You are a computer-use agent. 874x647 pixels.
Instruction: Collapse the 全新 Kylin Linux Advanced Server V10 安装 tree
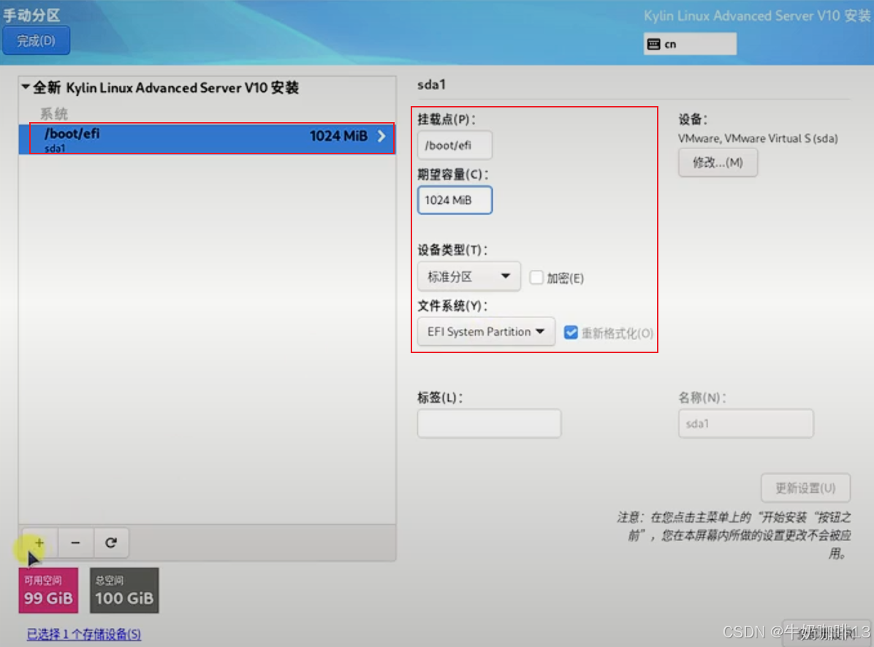[x=25, y=87]
